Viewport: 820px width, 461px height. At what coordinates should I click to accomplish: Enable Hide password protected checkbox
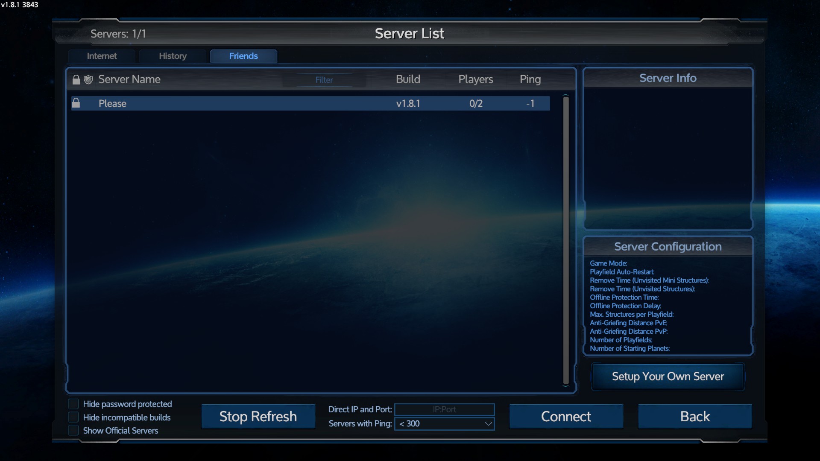click(73, 404)
